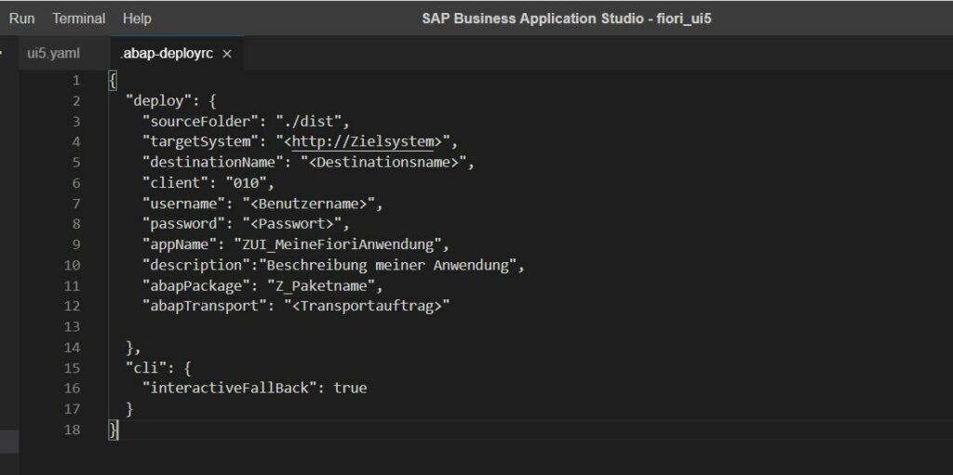Click the <Destinationsname> value
The height and width of the screenshot is (475, 953).
383,162
